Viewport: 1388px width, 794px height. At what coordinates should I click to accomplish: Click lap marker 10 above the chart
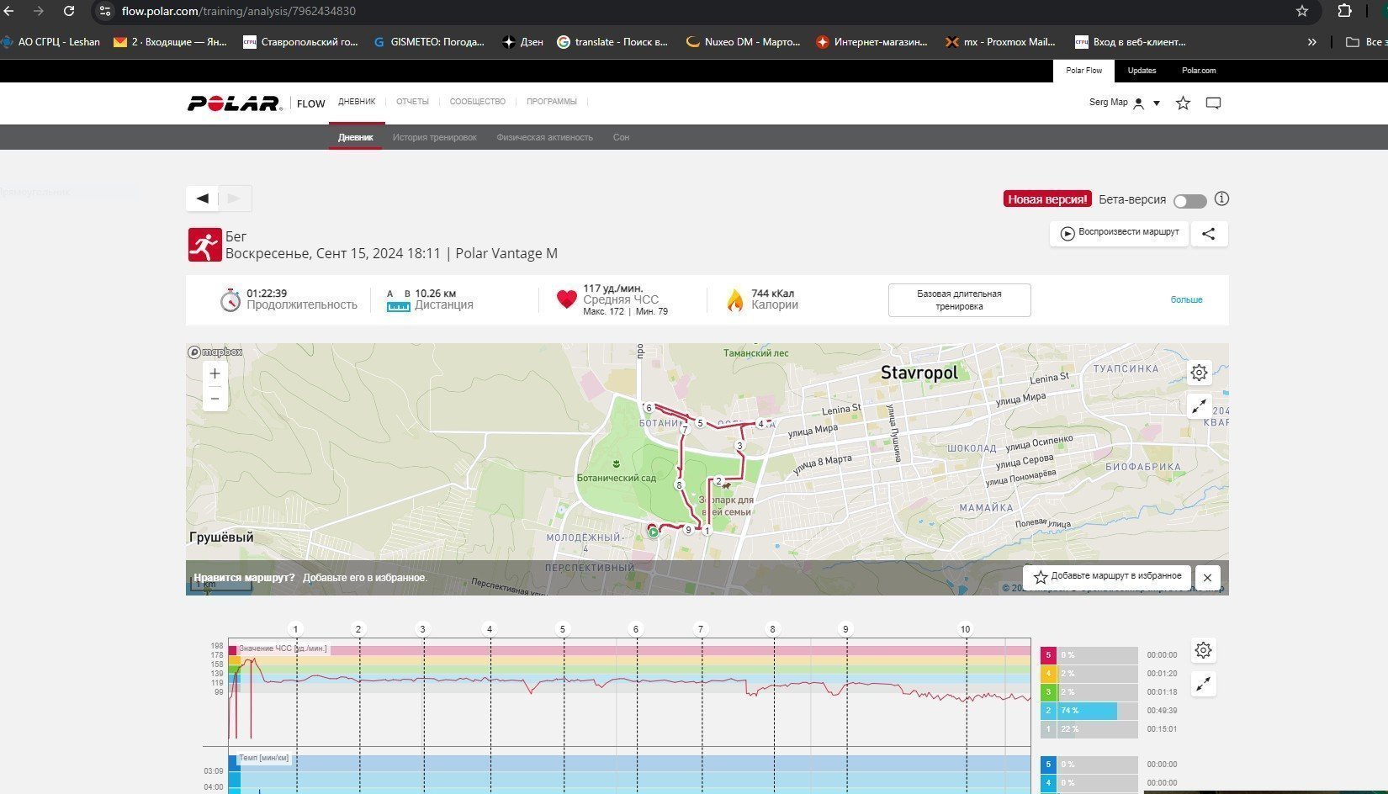click(965, 629)
